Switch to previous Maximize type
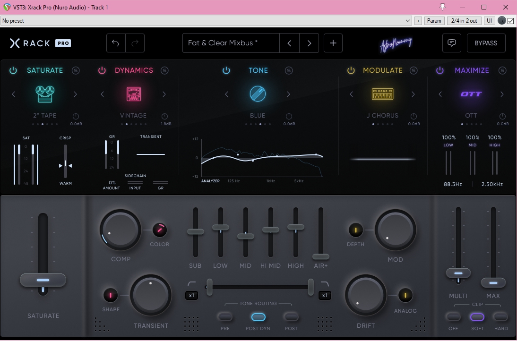517x341 pixels. click(x=440, y=94)
